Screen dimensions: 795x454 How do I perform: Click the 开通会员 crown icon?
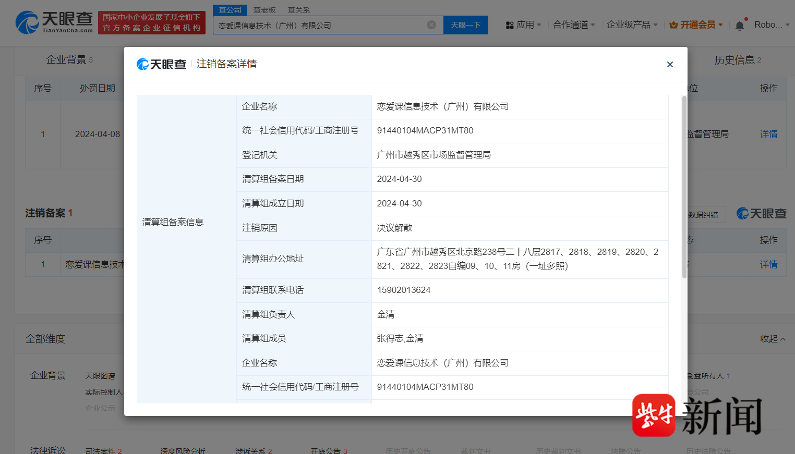click(673, 25)
